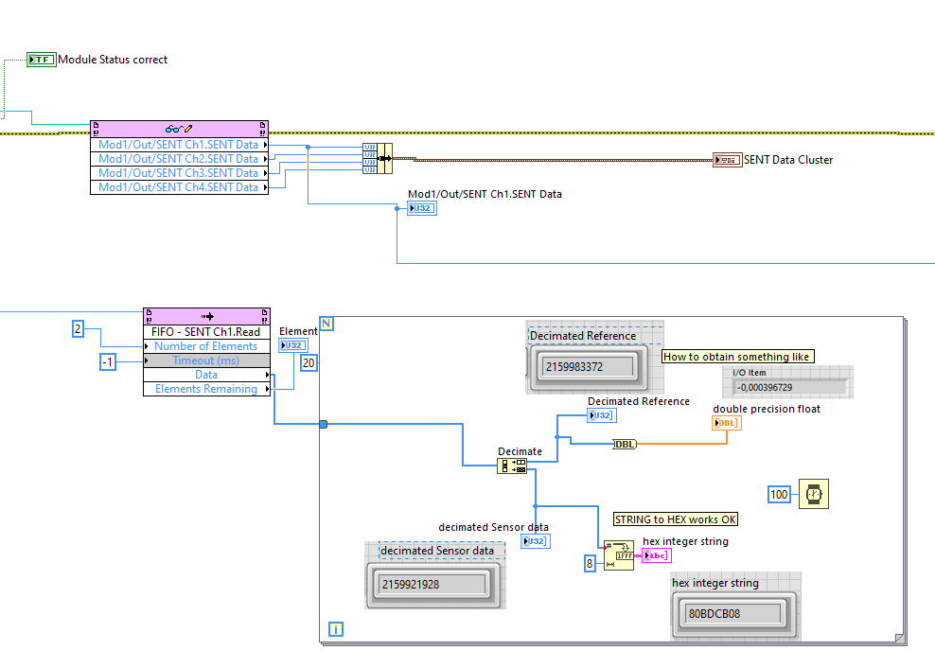
Task: Click the double precision float DBL terminal
Action: (726, 423)
